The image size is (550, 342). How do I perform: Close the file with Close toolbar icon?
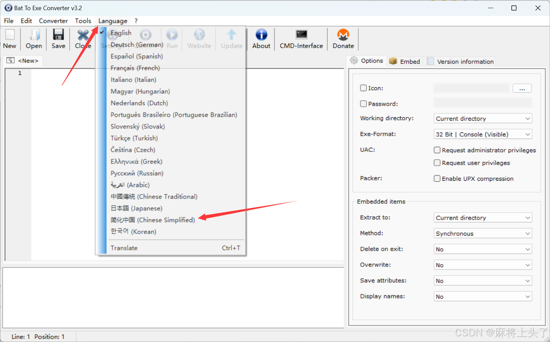(83, 35)
